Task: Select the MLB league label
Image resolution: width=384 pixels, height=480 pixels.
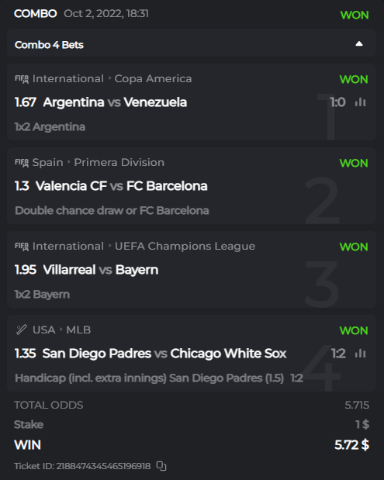Action: pyautogui.click(x=78, y=330)
